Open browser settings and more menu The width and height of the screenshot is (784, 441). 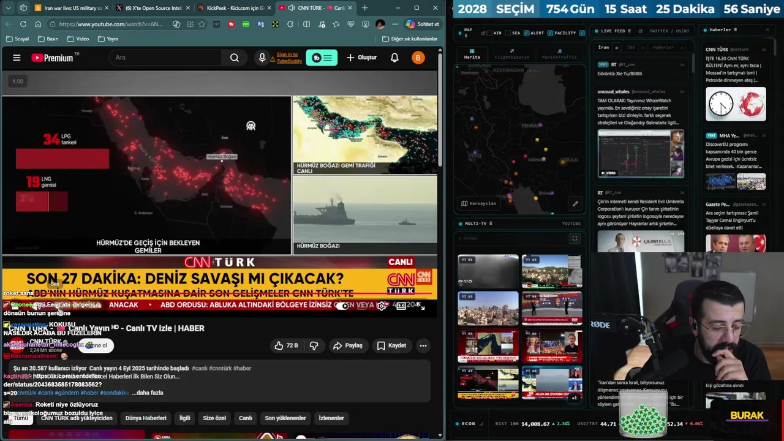coord(394,24)
